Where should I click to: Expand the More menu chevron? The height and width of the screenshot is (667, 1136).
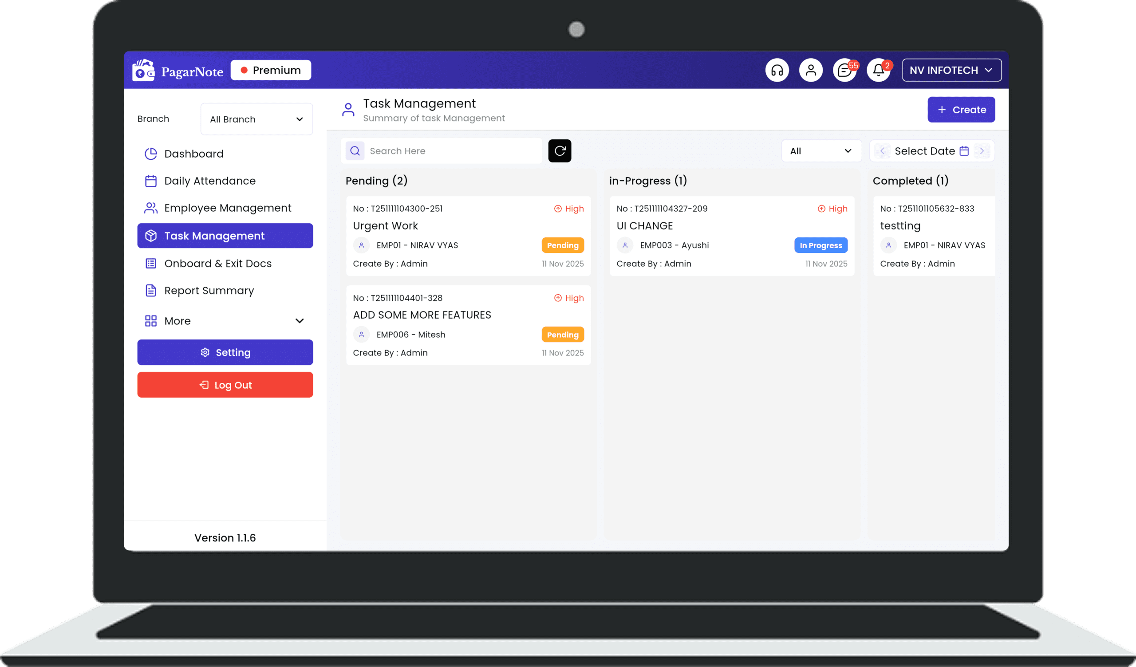300,321
